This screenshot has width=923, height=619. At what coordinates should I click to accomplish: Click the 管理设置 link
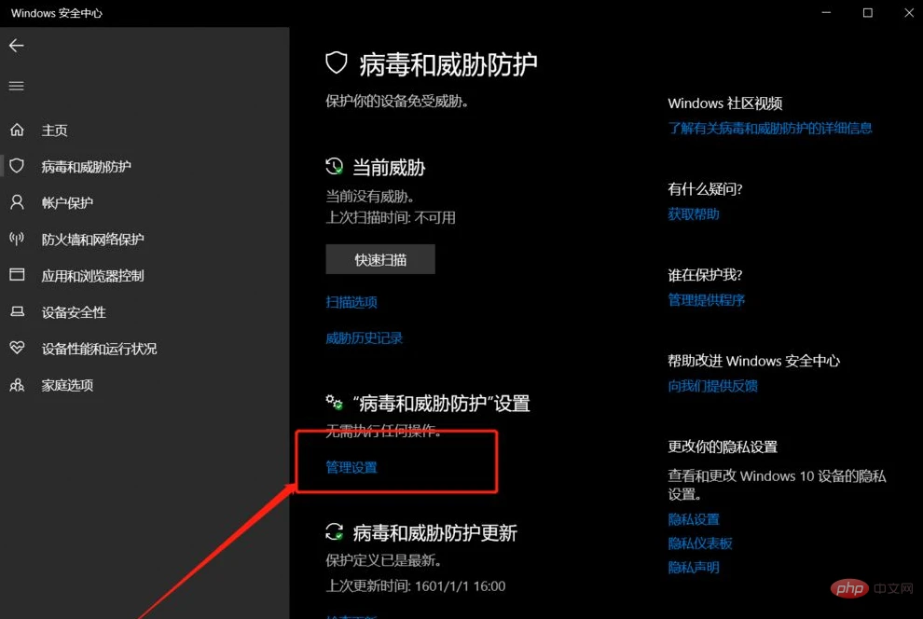(351, 467)
